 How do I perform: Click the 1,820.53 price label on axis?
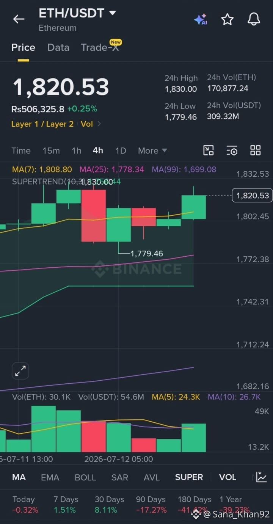pos(253,195)
